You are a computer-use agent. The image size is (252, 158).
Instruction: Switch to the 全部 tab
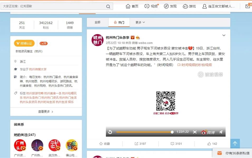point(97,22)
